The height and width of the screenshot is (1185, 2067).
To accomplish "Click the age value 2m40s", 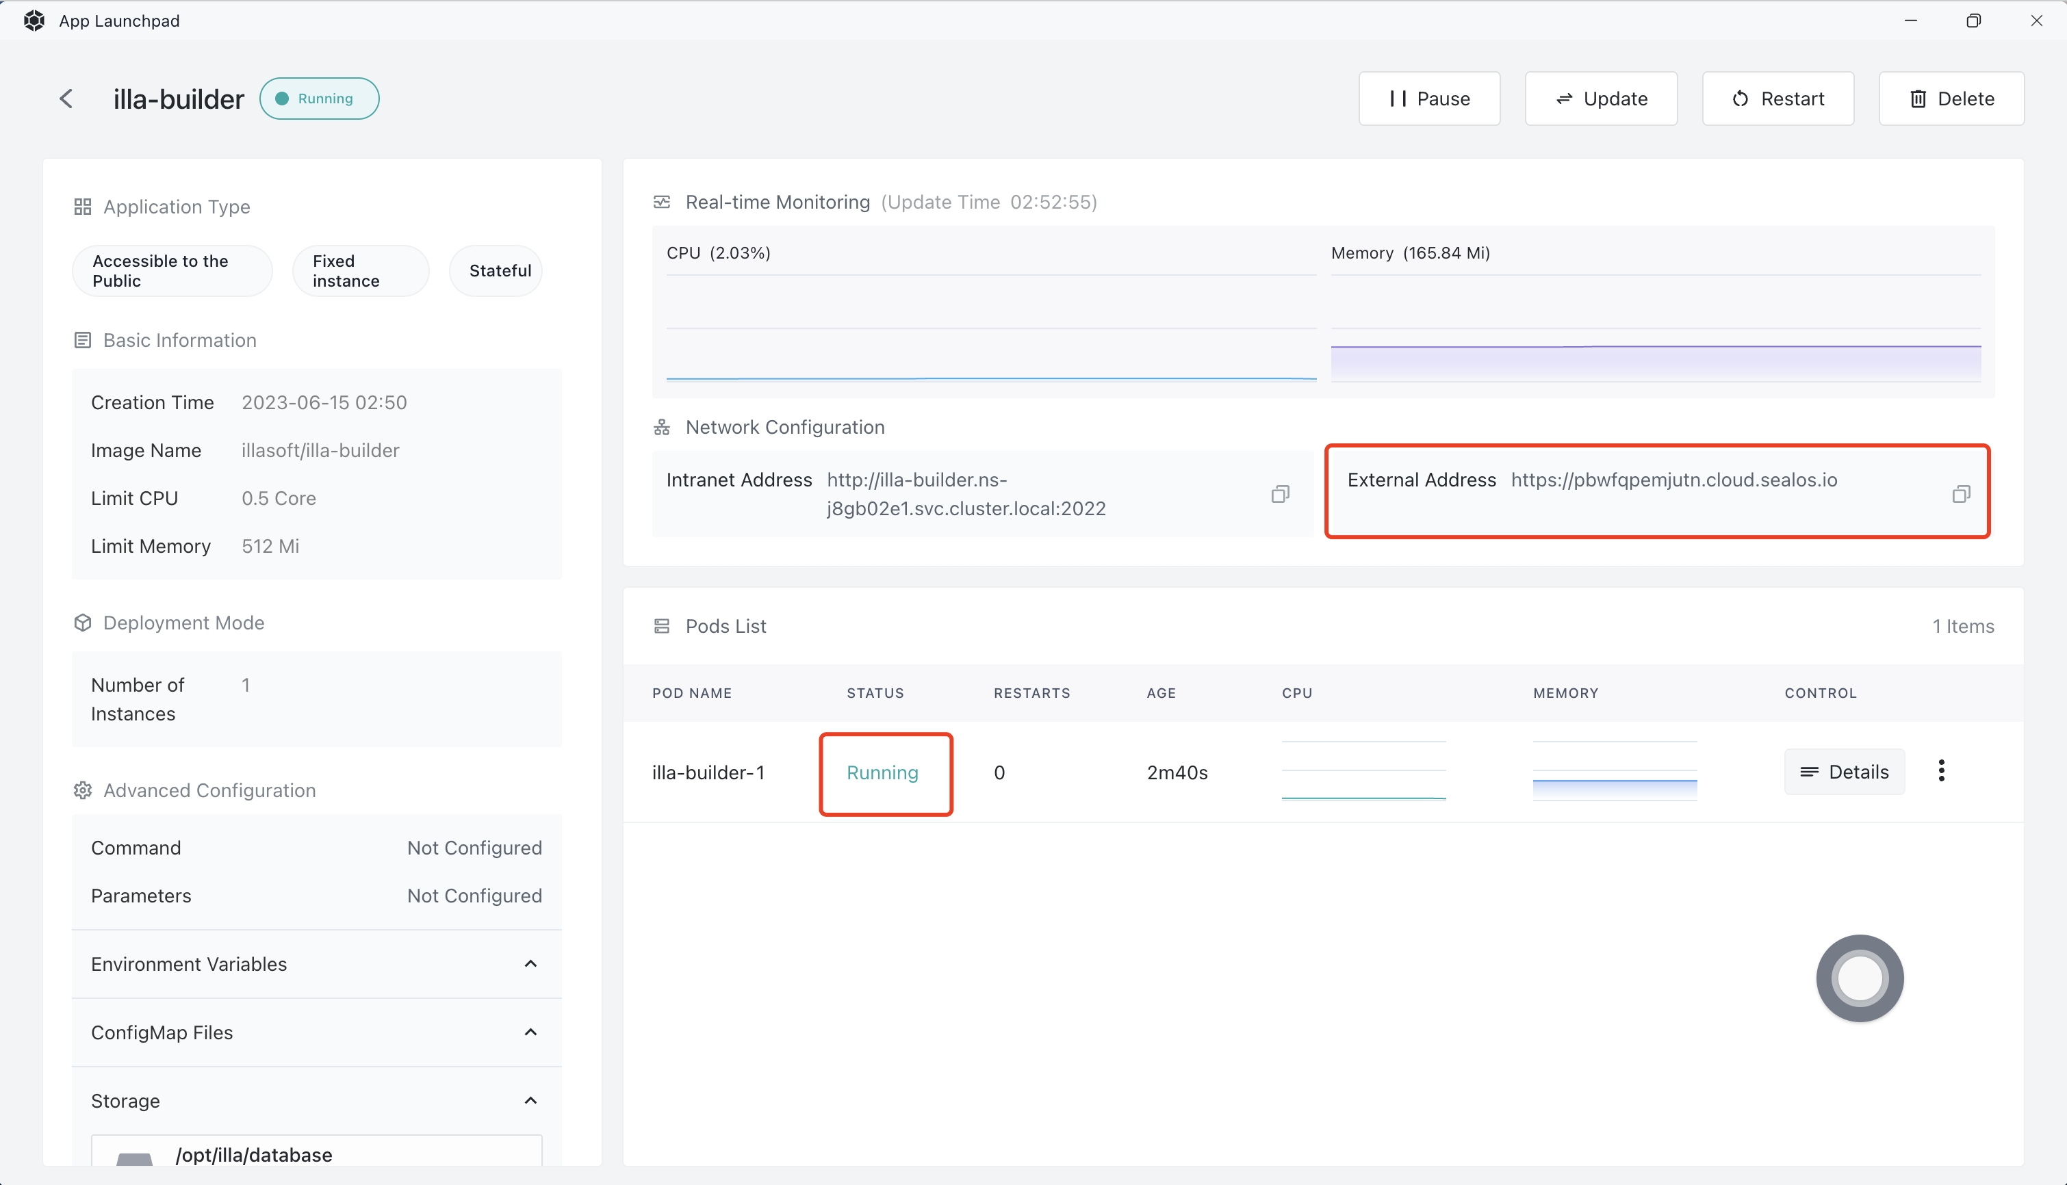I will point(1177,772).
